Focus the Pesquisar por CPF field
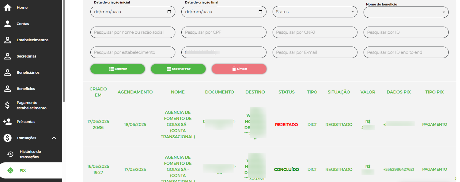The height and width of the screenshot is (182, 460). pyautogui.click(x=223, y=32)
